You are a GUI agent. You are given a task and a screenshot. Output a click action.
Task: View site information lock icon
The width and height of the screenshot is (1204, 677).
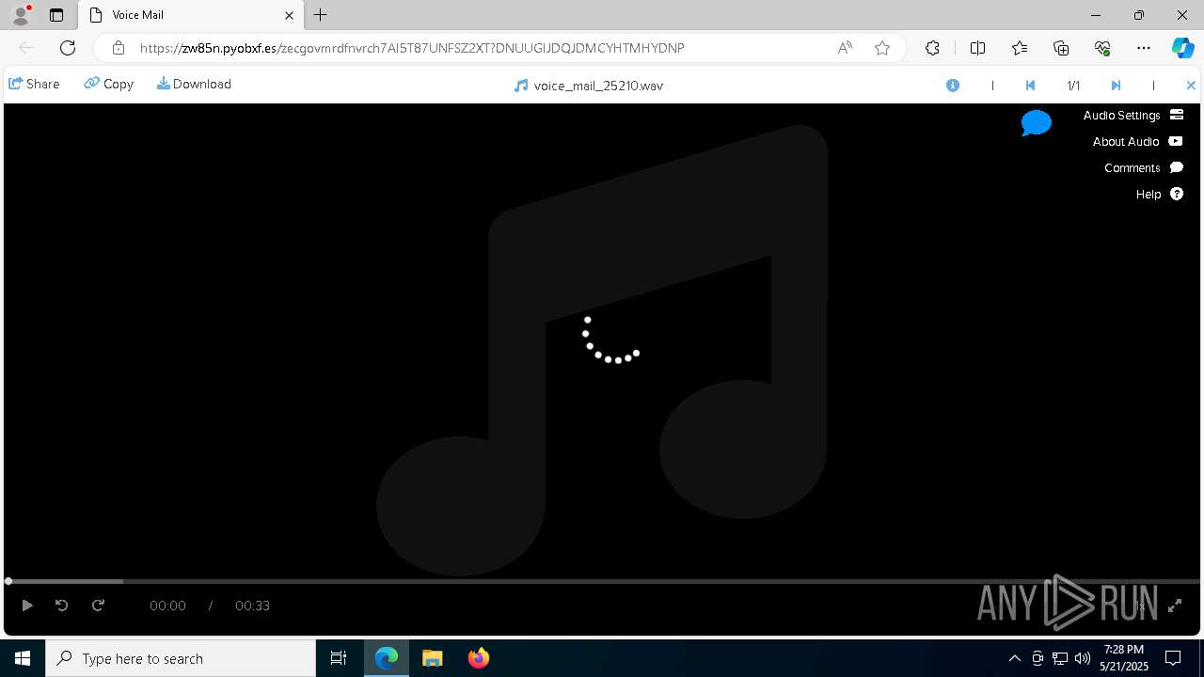[118, 48]
